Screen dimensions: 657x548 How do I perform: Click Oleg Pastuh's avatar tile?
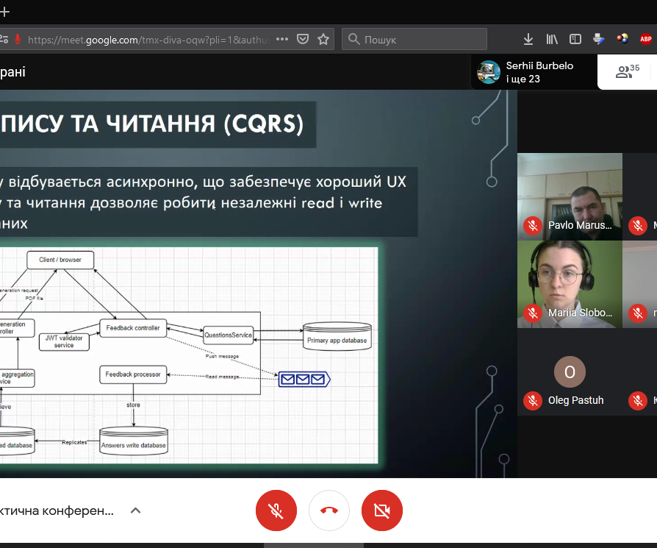(x=570, y=372)
